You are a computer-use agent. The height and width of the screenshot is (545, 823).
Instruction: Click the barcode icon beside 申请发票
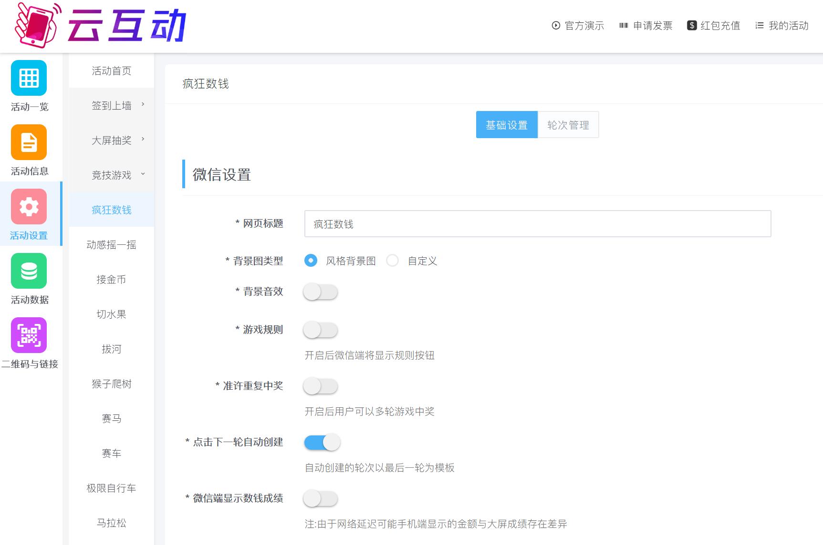coord(624,26)
